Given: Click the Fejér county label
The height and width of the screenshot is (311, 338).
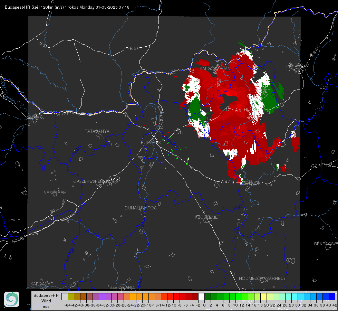Looking at the screenshot, I should pos(77,151).
